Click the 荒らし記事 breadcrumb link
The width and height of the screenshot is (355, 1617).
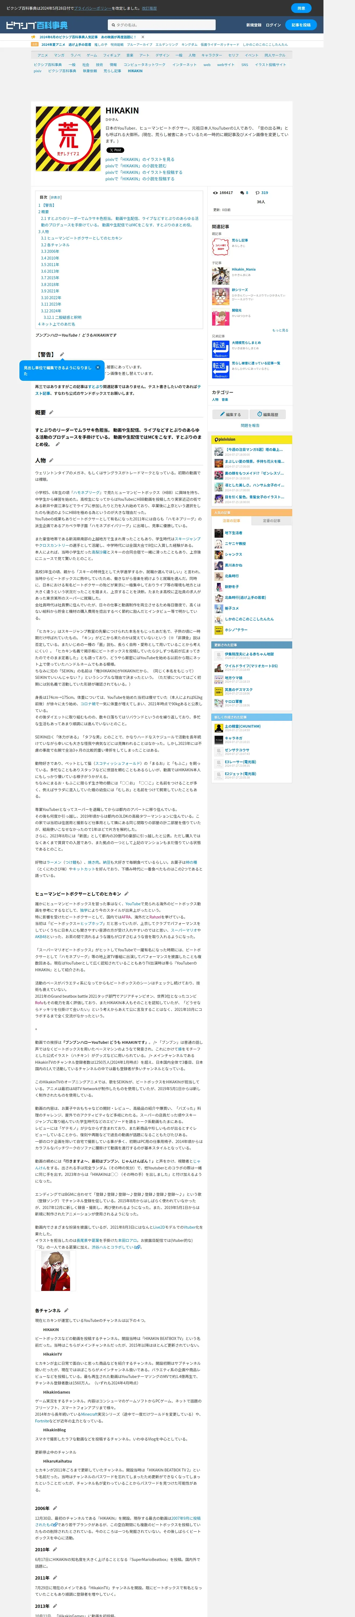point(112,71)
